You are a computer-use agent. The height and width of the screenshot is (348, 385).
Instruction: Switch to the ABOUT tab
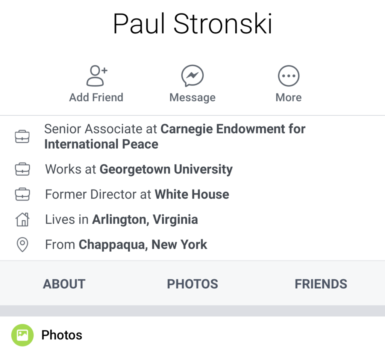64,284
